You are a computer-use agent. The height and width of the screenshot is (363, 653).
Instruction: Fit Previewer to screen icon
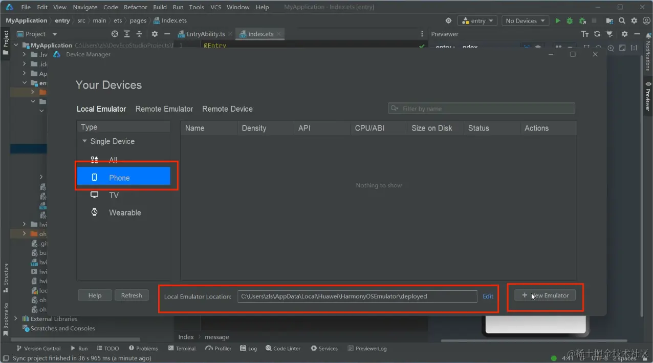pyautogui.click(x=622, y=48)
